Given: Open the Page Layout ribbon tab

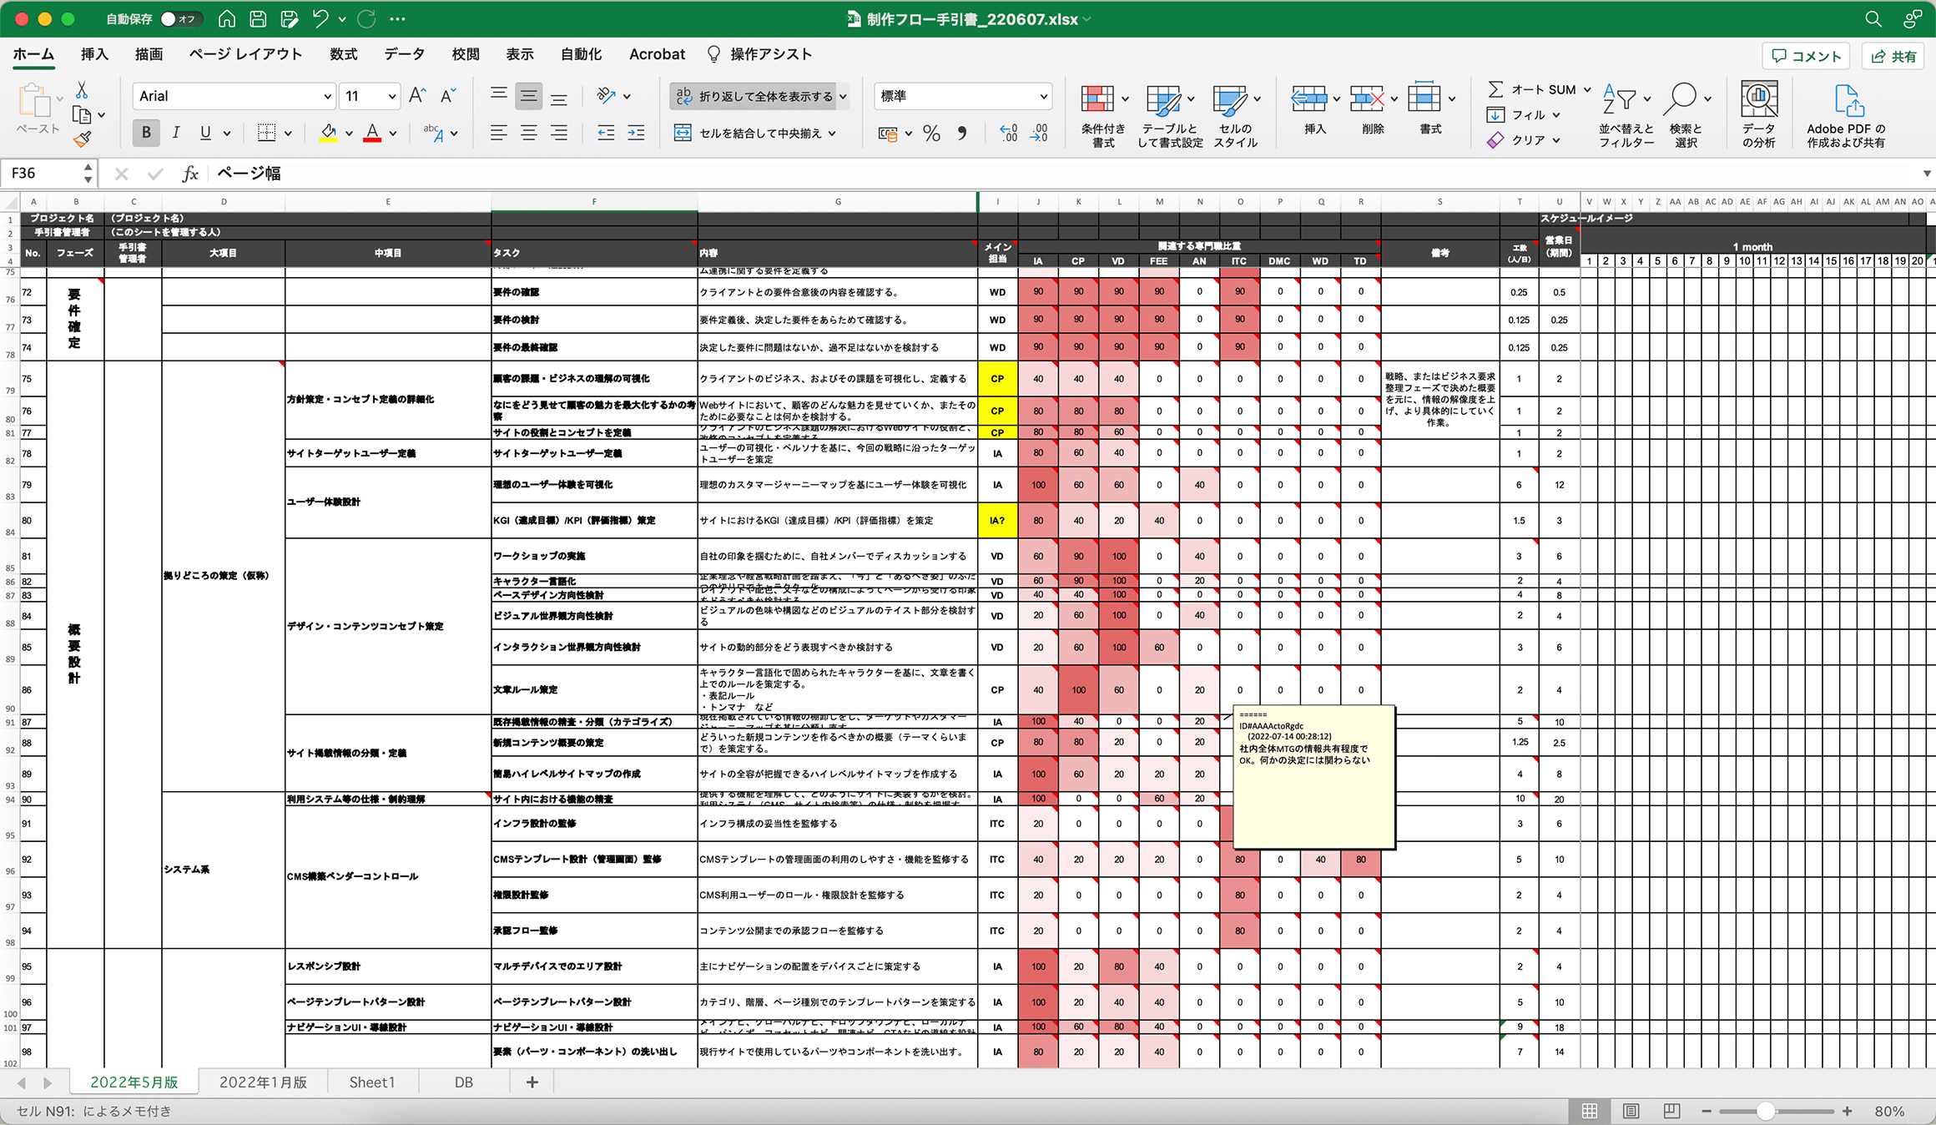Looking at the screenshot, I should coord(245,54).
